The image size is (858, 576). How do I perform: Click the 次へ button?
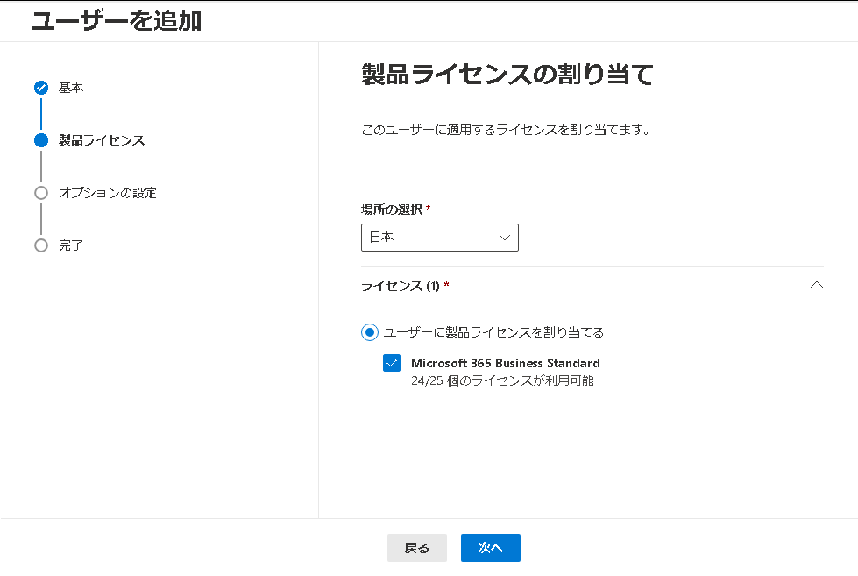[490, 548]
